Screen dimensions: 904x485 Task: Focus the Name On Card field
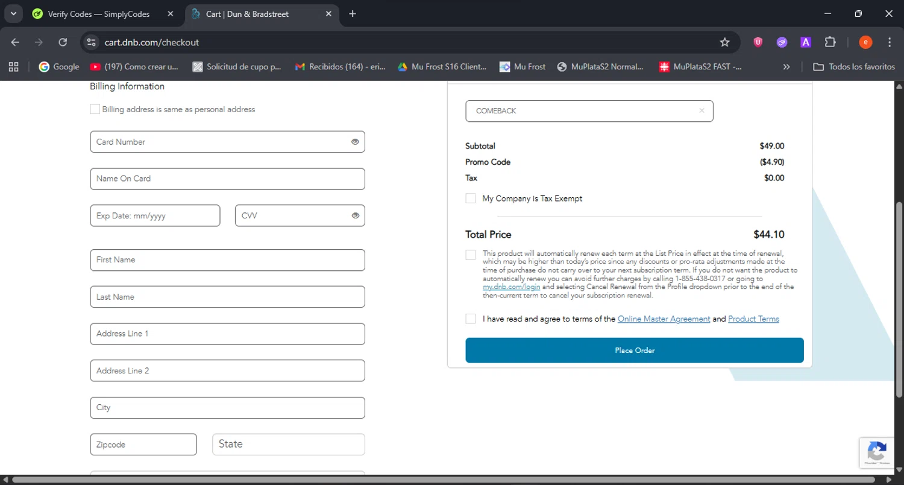[x=227, y=179]
